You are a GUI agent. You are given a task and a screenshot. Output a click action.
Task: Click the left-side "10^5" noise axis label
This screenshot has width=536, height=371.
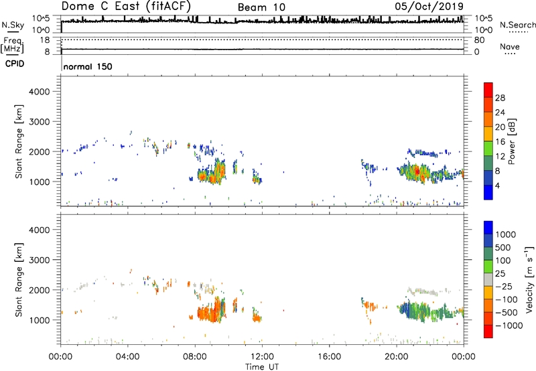click(41, 18)
